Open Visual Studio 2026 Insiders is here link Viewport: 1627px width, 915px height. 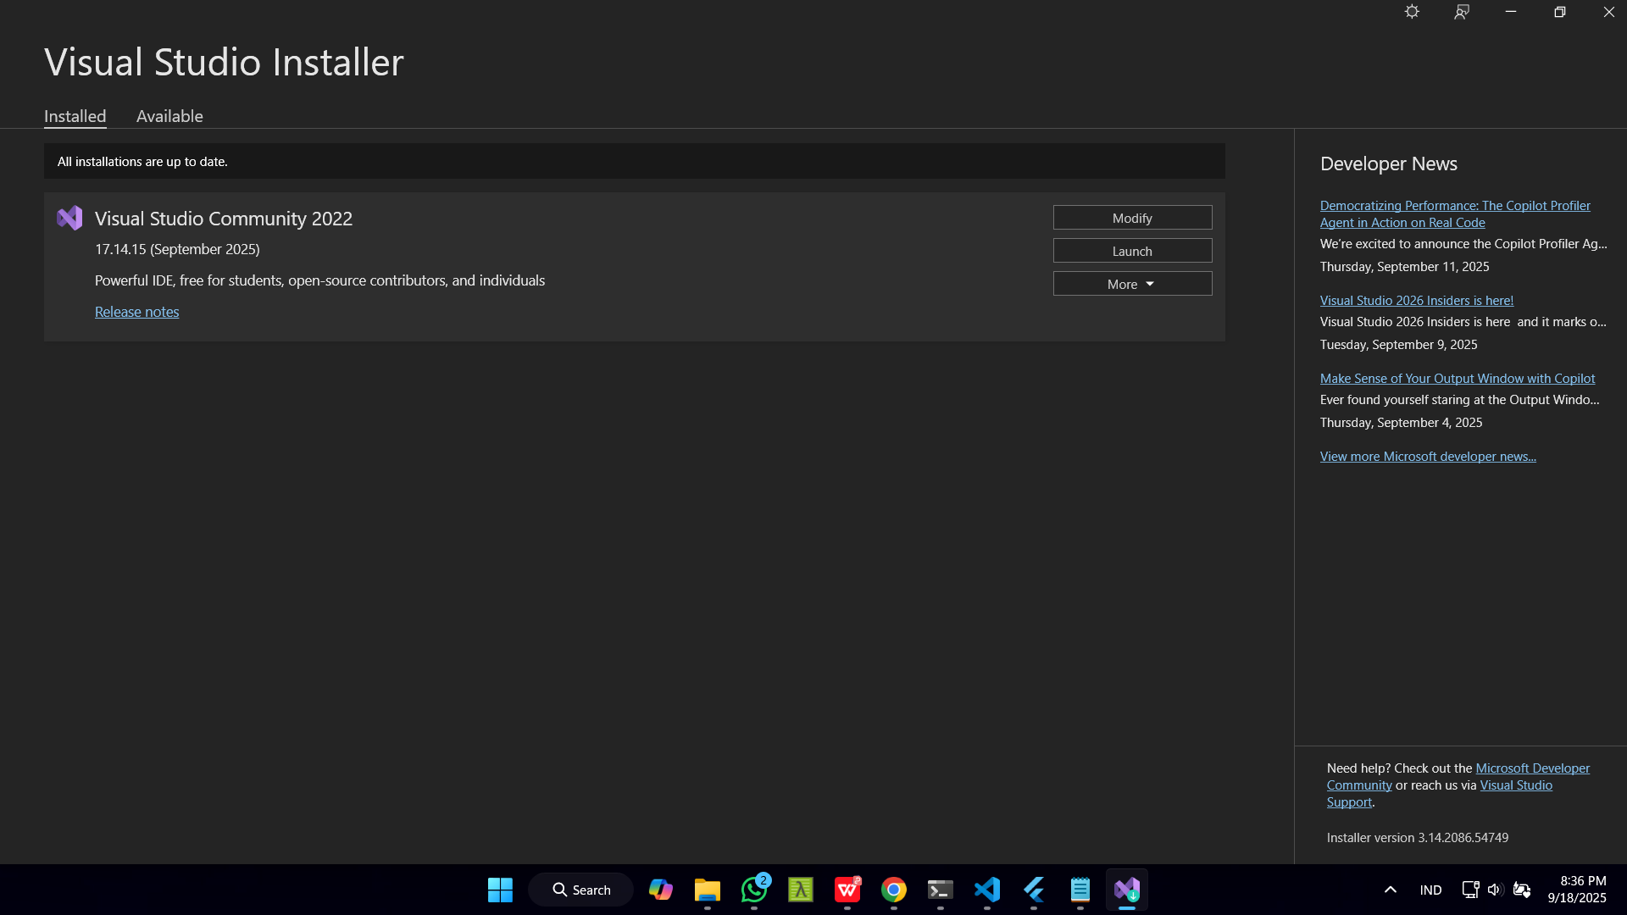pyautogui.click(x=1417, y=301)
